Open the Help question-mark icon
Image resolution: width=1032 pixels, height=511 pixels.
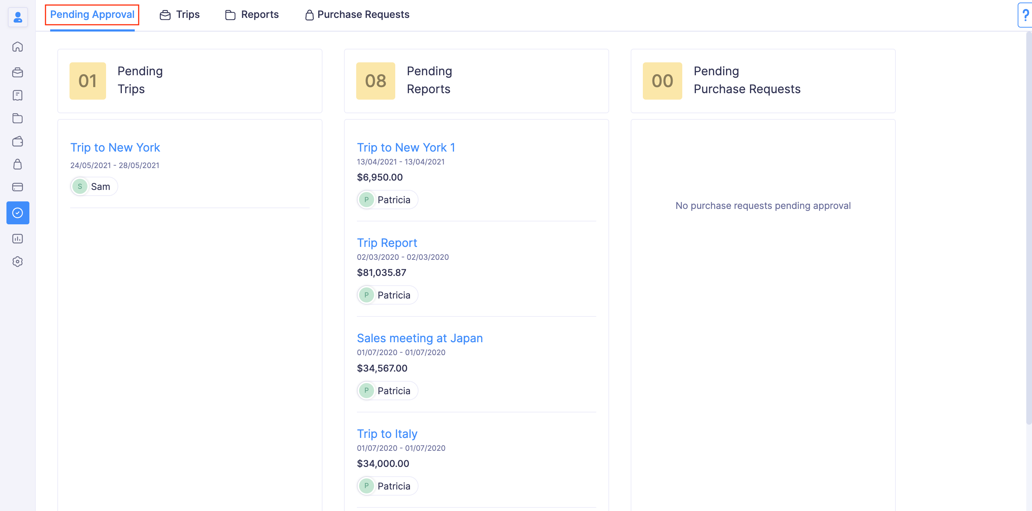click(x=1026, y=15)
